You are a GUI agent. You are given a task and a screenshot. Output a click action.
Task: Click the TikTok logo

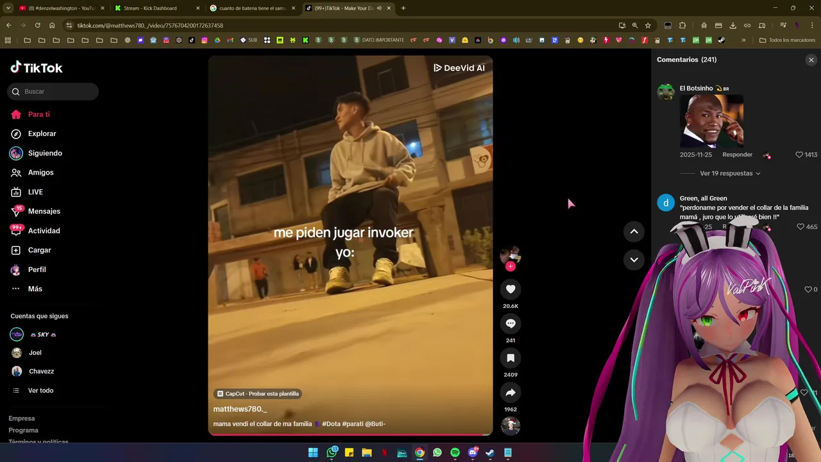click(37, 67)
